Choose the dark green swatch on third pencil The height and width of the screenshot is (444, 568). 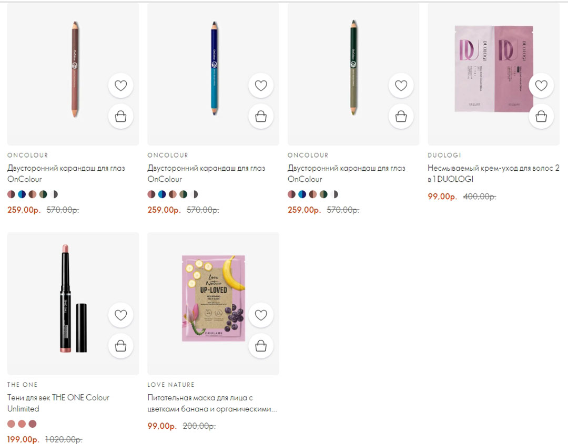click(323, 194)
